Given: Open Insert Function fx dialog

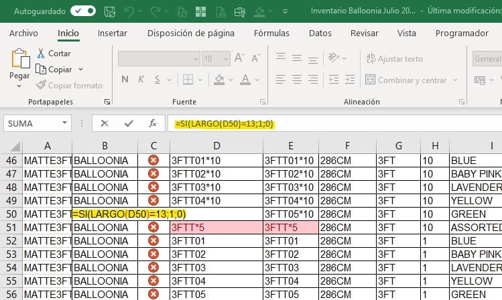Looking at the screenshot, I should 153,123.
